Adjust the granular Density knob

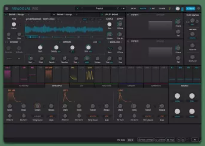click(56, 47)
